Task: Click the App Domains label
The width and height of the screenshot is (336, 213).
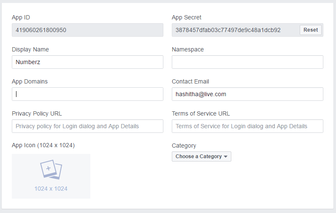Action: coord(30,81)
